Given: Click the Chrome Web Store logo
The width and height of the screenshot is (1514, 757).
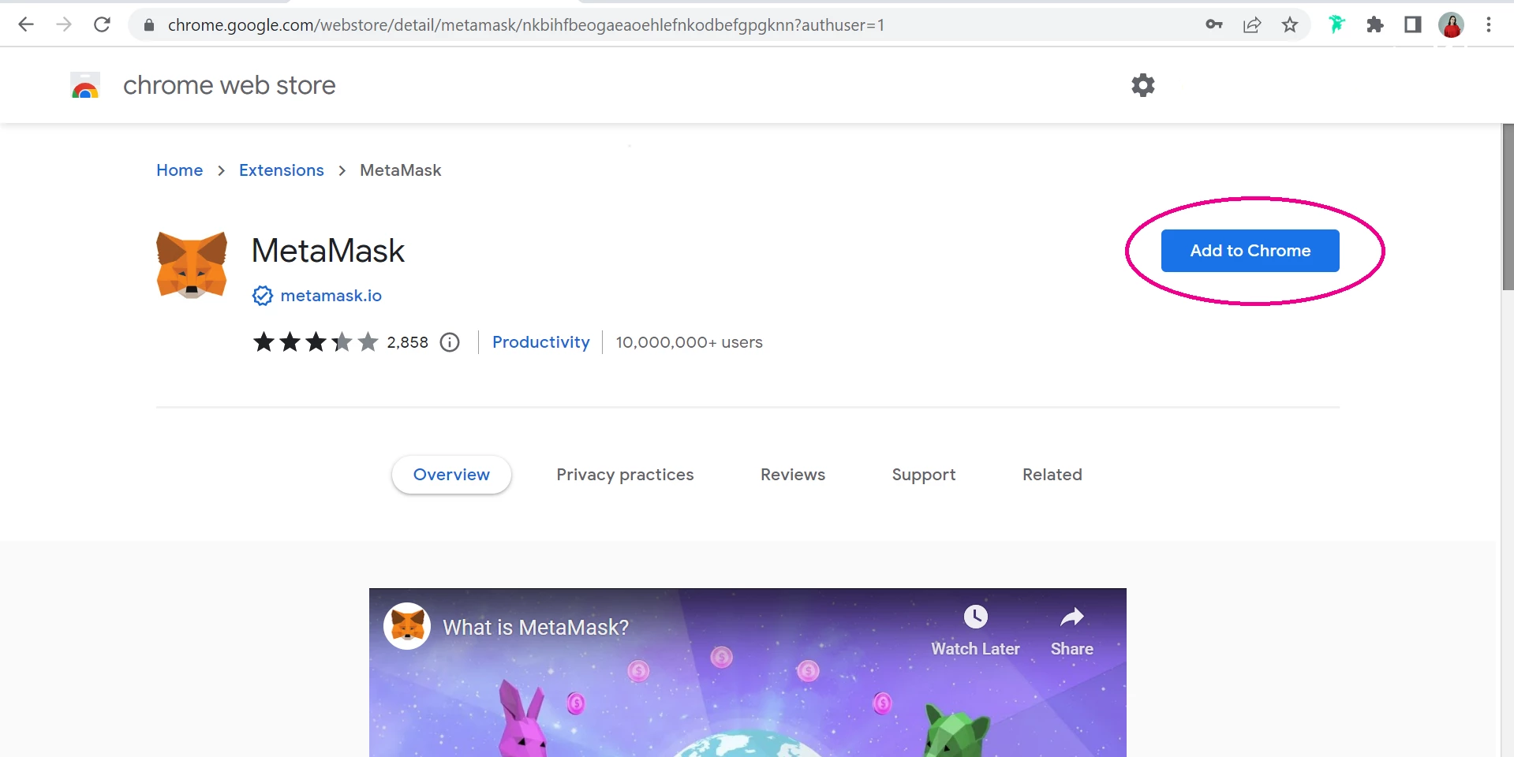Looking at the screenshot, I should [85, 85].
